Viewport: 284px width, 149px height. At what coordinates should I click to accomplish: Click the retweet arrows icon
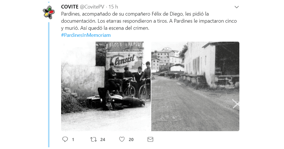(x=94, y=139)
